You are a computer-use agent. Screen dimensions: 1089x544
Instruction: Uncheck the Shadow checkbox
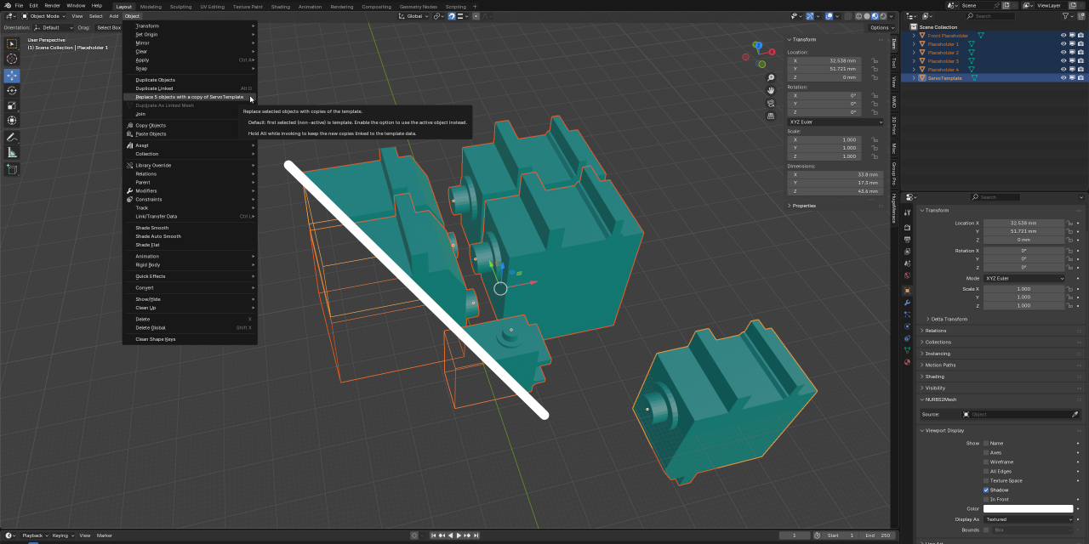coord(986,490)
